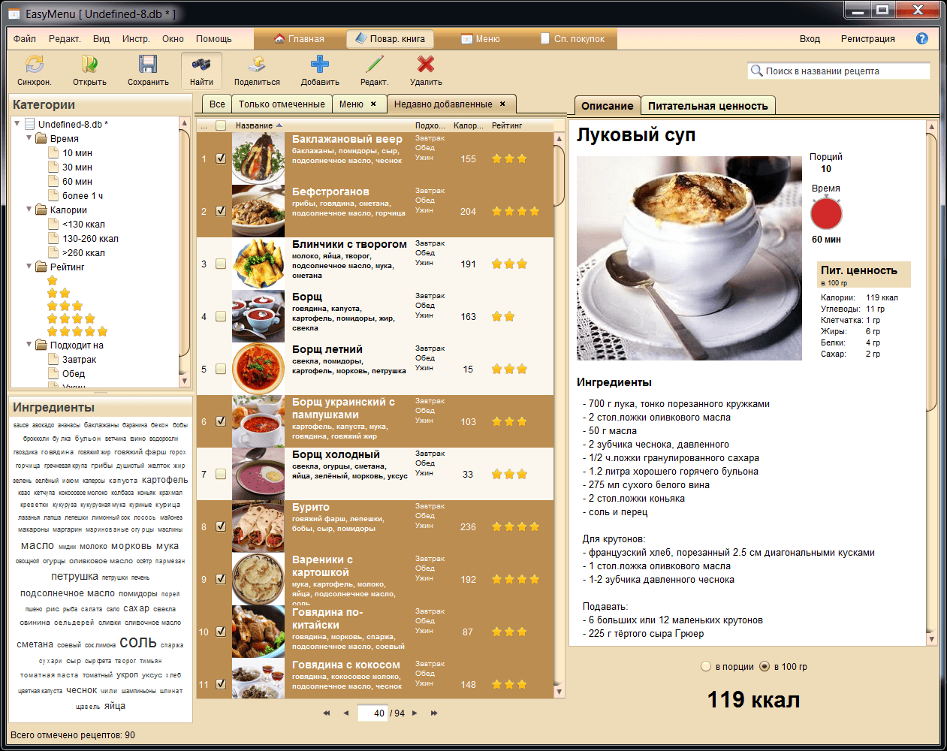Select the в 100 гр radio button
Image resolution: width=947 pixels, height=751 pixels.
(x=765, y=666)
